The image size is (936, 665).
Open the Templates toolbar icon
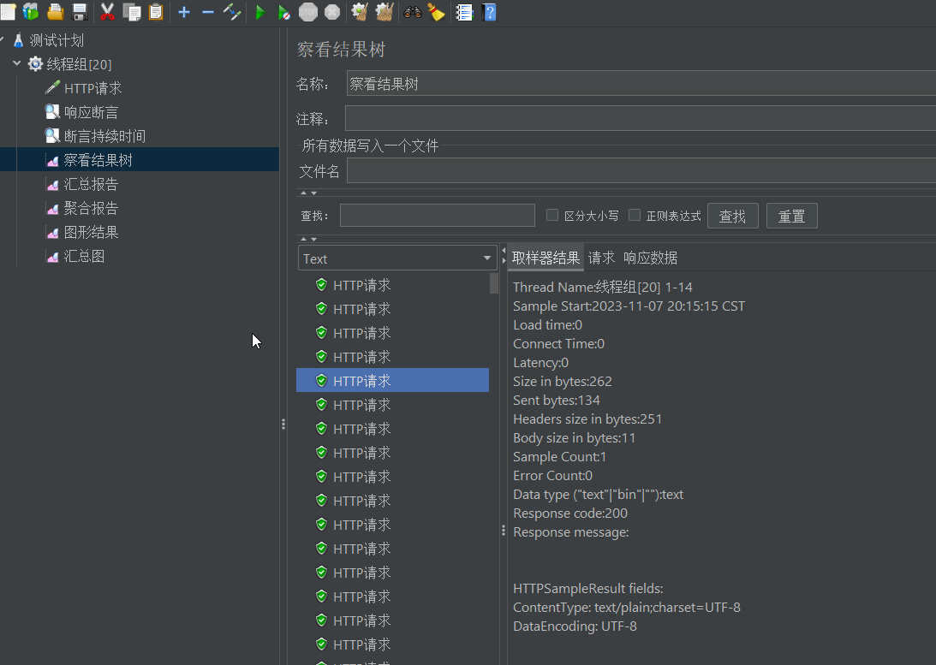31,12
